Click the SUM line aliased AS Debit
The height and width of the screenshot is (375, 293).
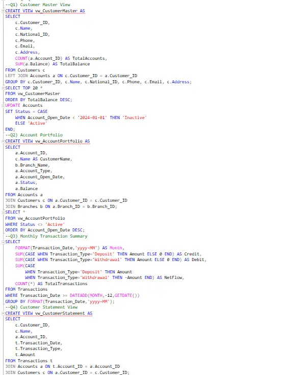point(111,260)
